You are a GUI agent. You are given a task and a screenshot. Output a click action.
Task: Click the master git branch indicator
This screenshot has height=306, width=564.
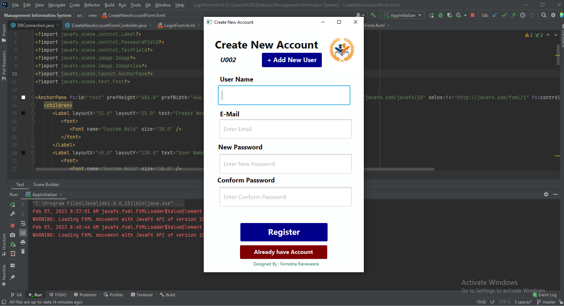tap(546, 302)
